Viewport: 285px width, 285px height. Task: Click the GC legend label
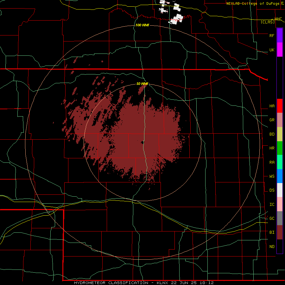(272, 218)
